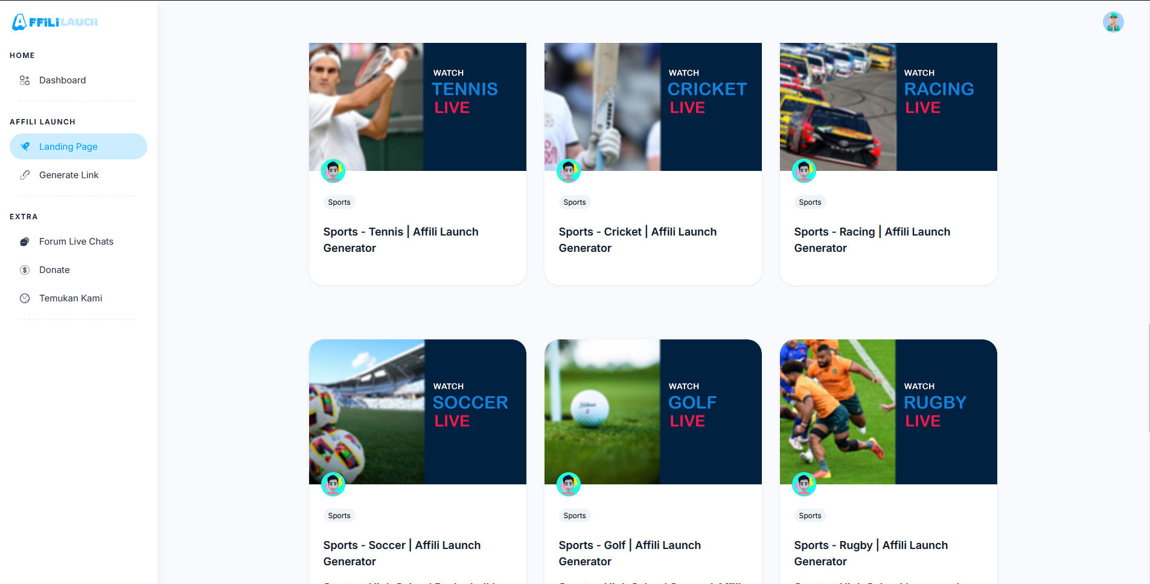Click Sports tag on Soccer card

tap(339, 516)
